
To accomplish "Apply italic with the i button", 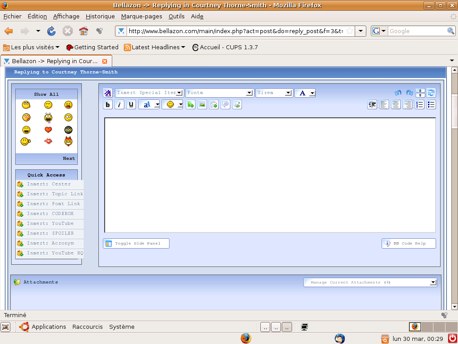I will (119, 105).
